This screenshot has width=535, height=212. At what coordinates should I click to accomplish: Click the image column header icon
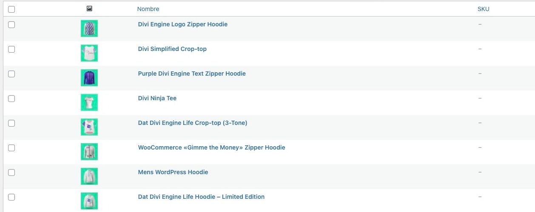tap(89, 8)
